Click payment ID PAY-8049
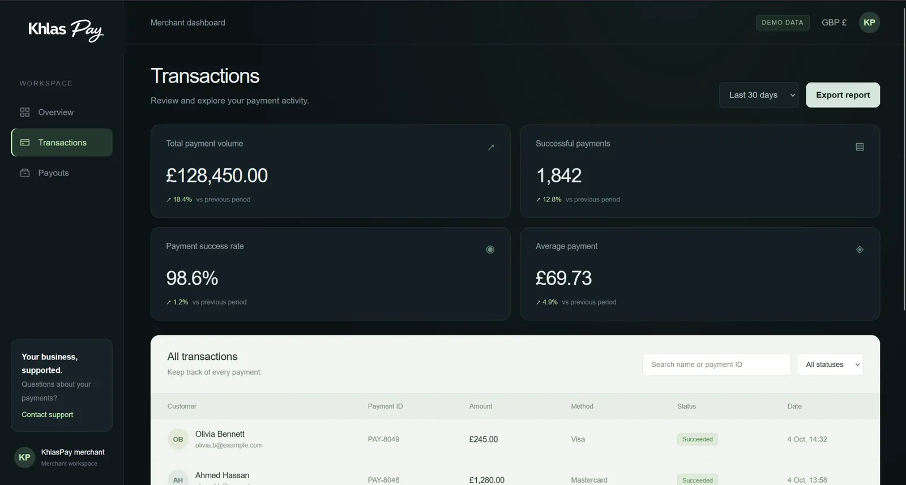906x485 pixels. pyautogui.click(x=383, y=439)
